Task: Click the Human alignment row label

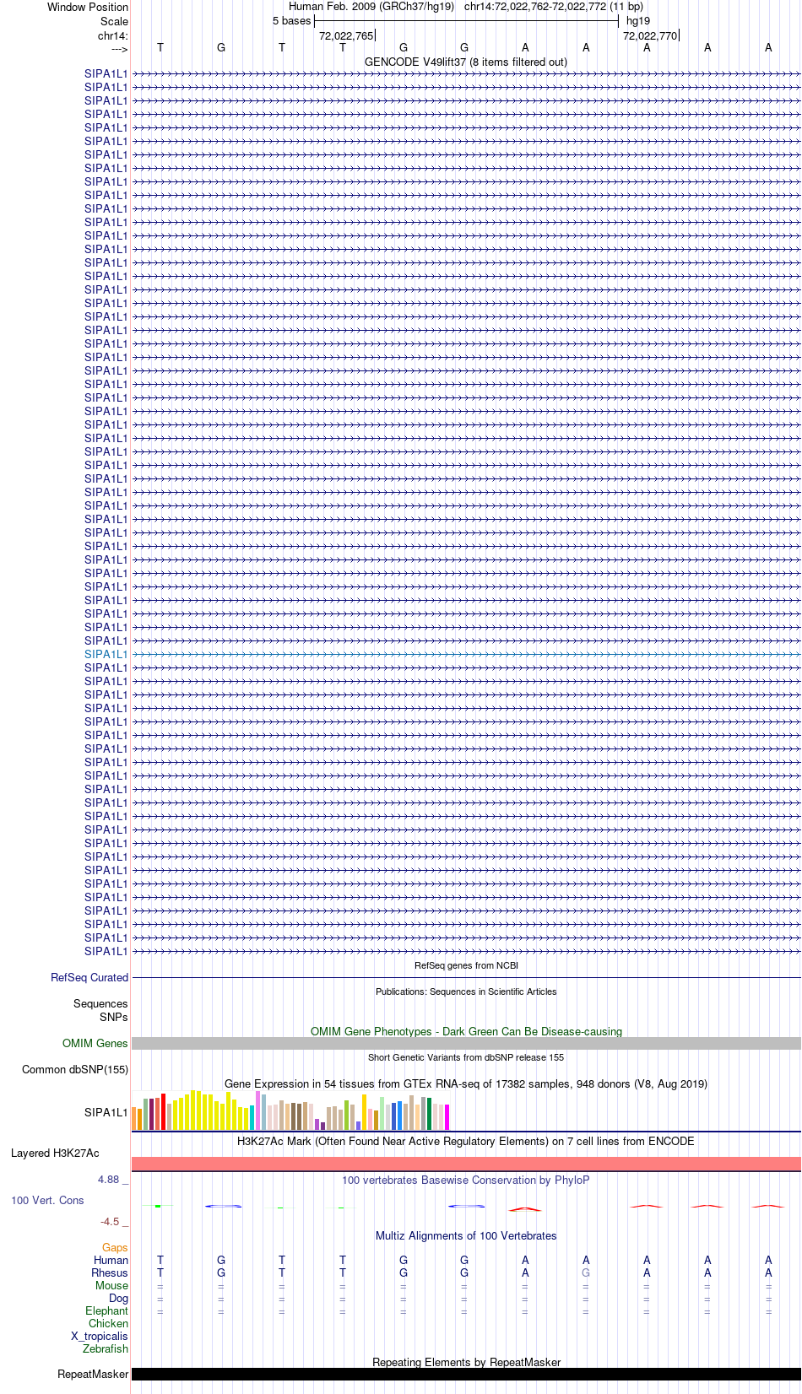Action: click(111, 1260)
